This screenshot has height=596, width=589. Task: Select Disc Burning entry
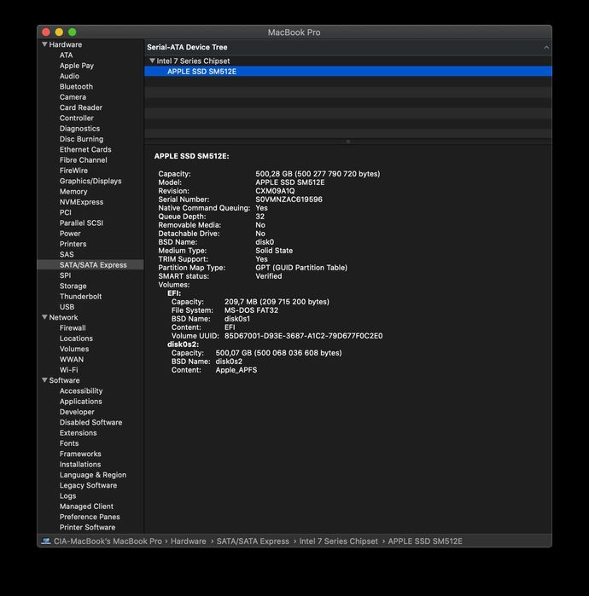point(81,139)
